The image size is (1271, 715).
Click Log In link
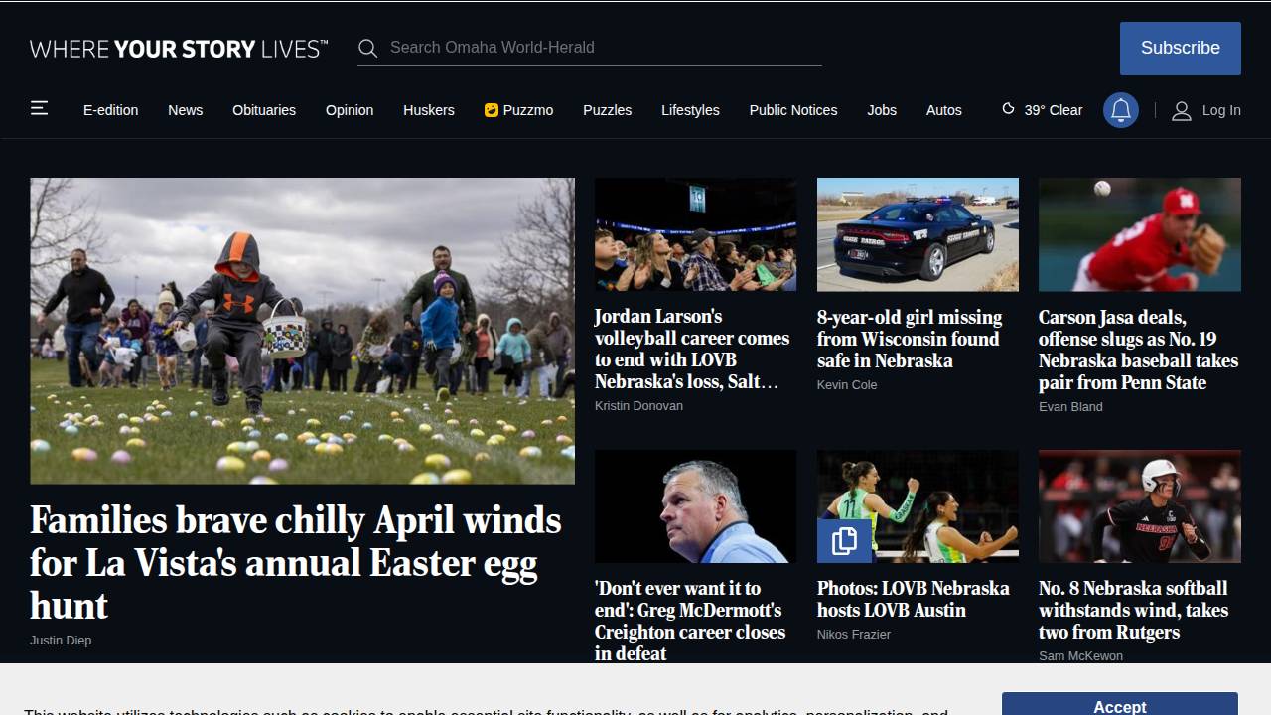click(1221, 110)
